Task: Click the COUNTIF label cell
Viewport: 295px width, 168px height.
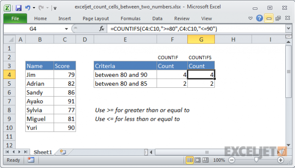Action: pyautogui.click(x=172, y=57)
